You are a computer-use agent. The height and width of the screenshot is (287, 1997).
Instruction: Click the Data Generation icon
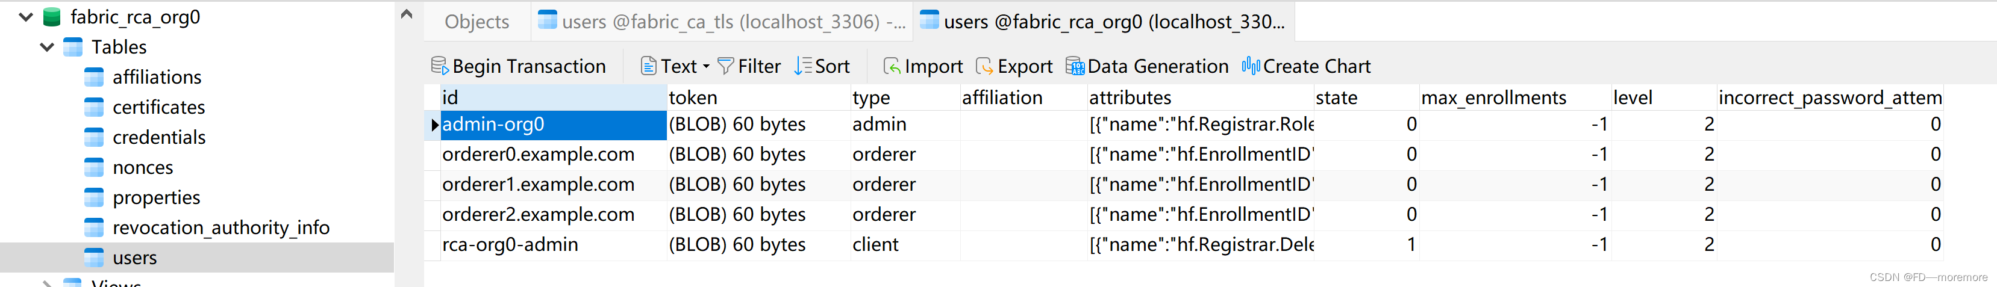pyautogui.click(x=1075, y=67)
